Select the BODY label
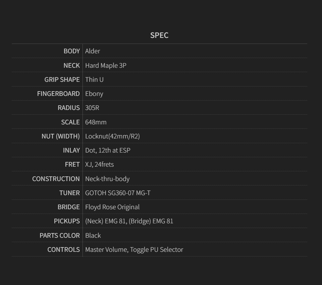 coord(71,51)
